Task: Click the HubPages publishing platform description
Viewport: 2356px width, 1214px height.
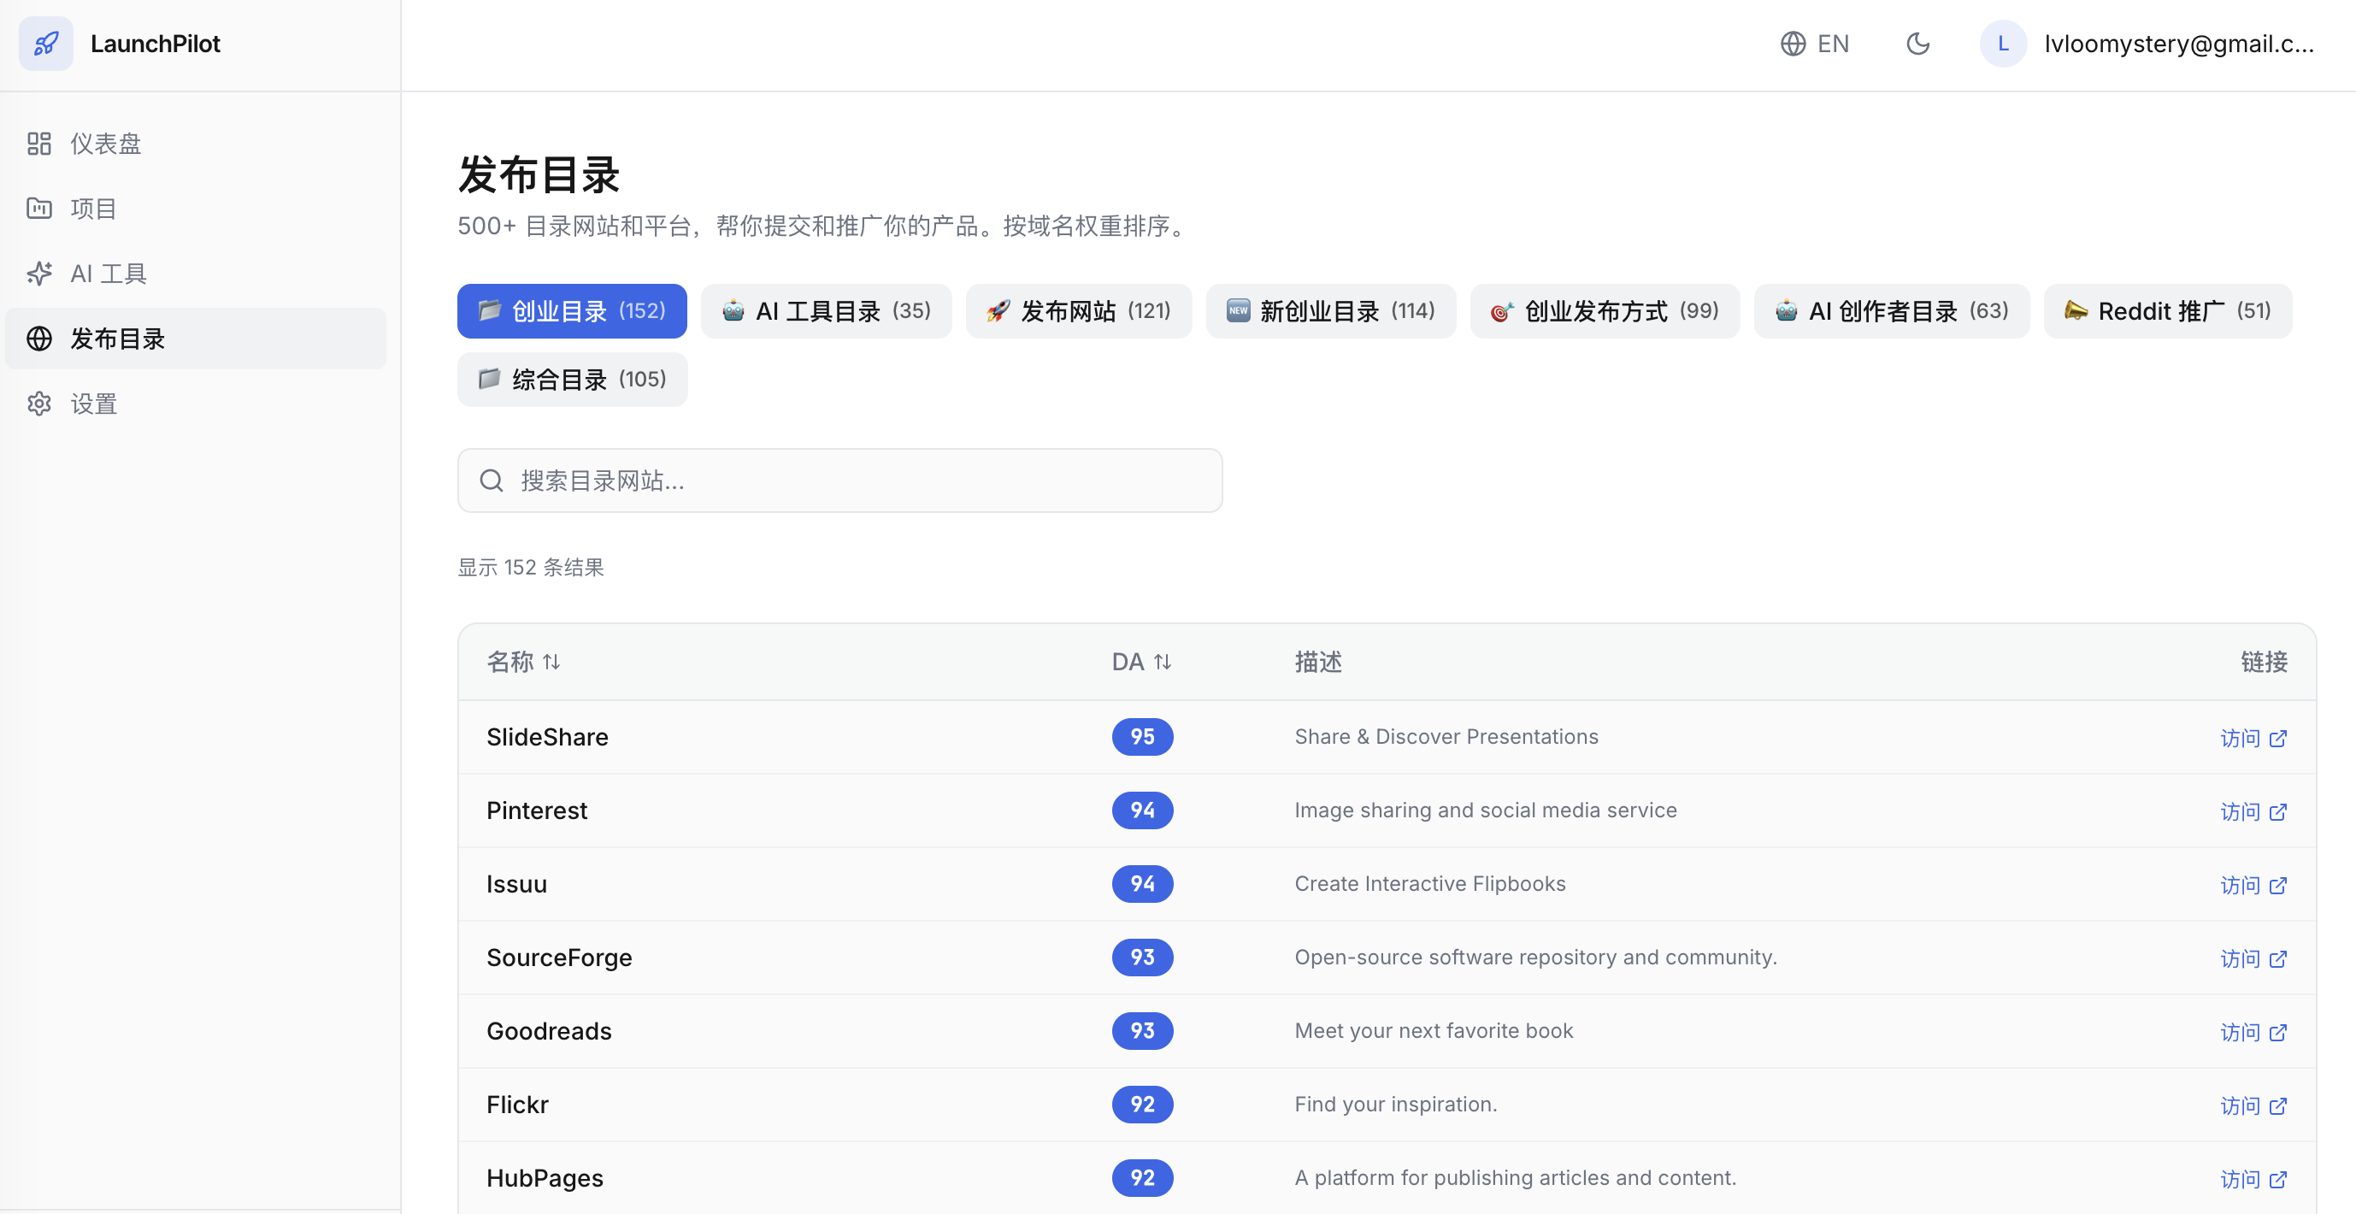Action: [1515, 1177]
